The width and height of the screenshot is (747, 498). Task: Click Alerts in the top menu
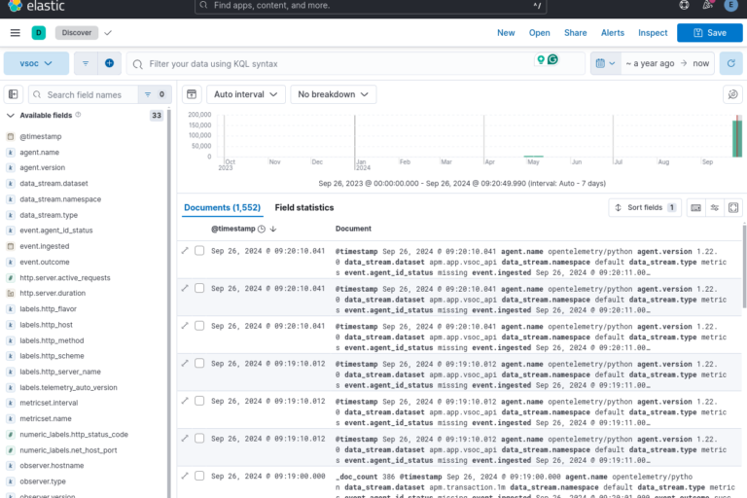click(x=613, y=33)
